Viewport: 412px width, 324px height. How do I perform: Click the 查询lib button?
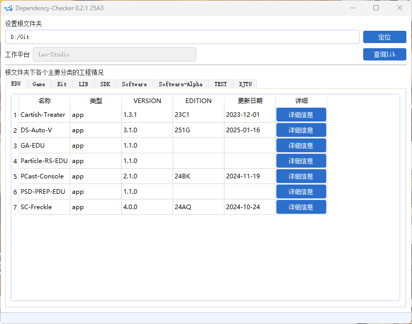click(x=384, y=54)
